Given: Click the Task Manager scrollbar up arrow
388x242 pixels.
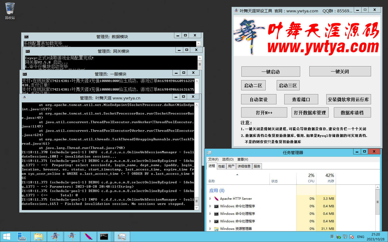Looking at the screenshot, I should pos(377,187).
